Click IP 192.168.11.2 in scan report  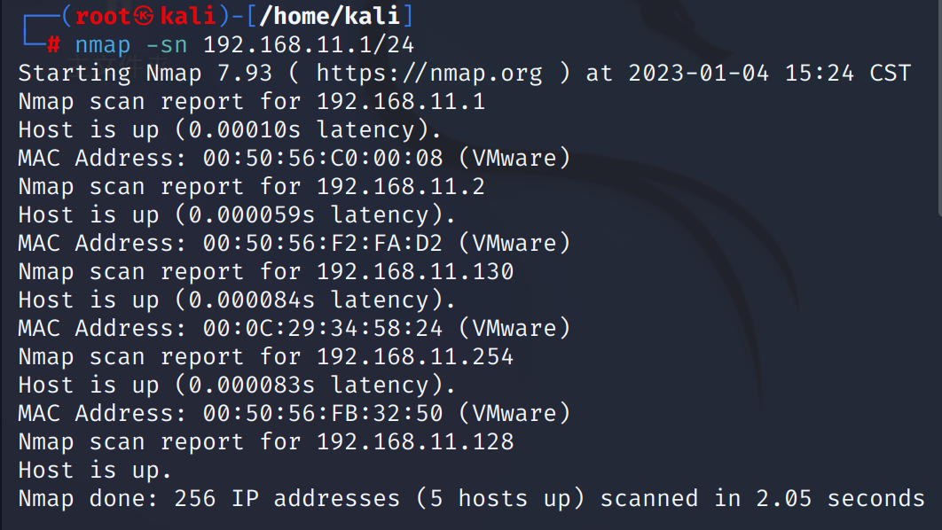[401, 186]
